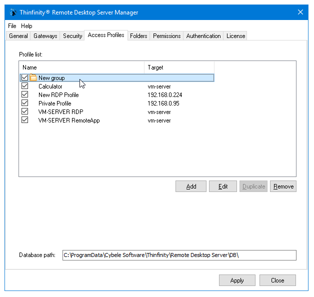The image size is (314, 297).
Task: Open the License tab
Action: [235, 36]
